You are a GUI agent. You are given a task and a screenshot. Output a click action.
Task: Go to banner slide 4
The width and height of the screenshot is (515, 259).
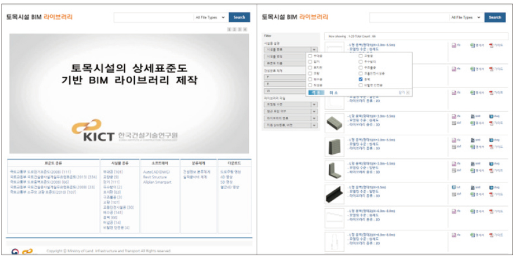245,30
